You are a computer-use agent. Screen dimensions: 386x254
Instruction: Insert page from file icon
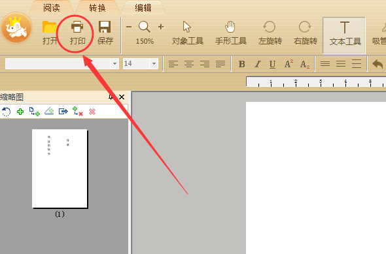pyautogui.click(x=35, y=112)
